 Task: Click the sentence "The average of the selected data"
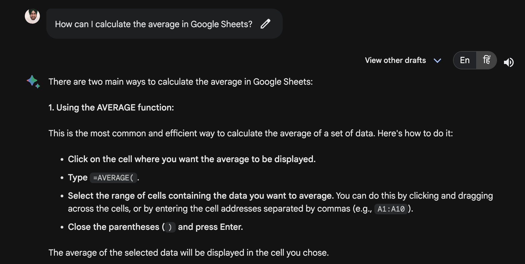(189, 253)
